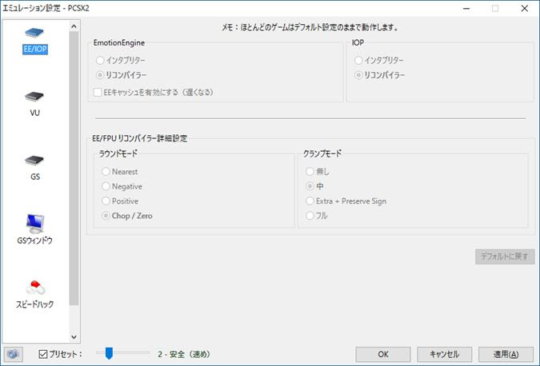
Task: Click the icon button next to the preset checkbox
Action: click(14, 354)
